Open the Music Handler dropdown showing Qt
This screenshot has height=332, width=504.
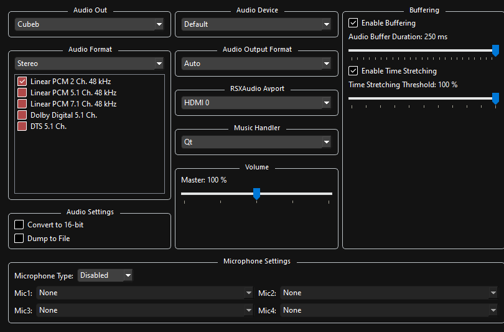pyautogui.click(x=256, y=142)
